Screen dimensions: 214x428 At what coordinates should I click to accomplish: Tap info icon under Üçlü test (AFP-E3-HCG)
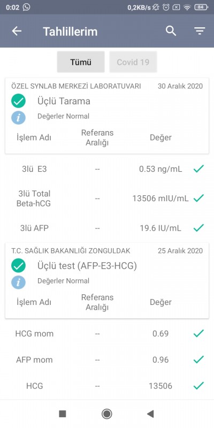coord(18,282)
